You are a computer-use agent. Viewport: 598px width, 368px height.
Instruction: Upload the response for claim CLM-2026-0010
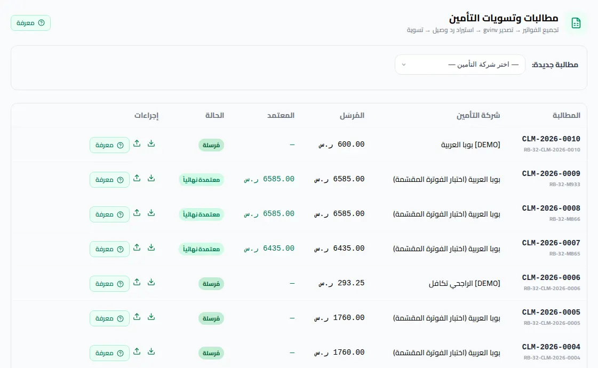point(137,144)
